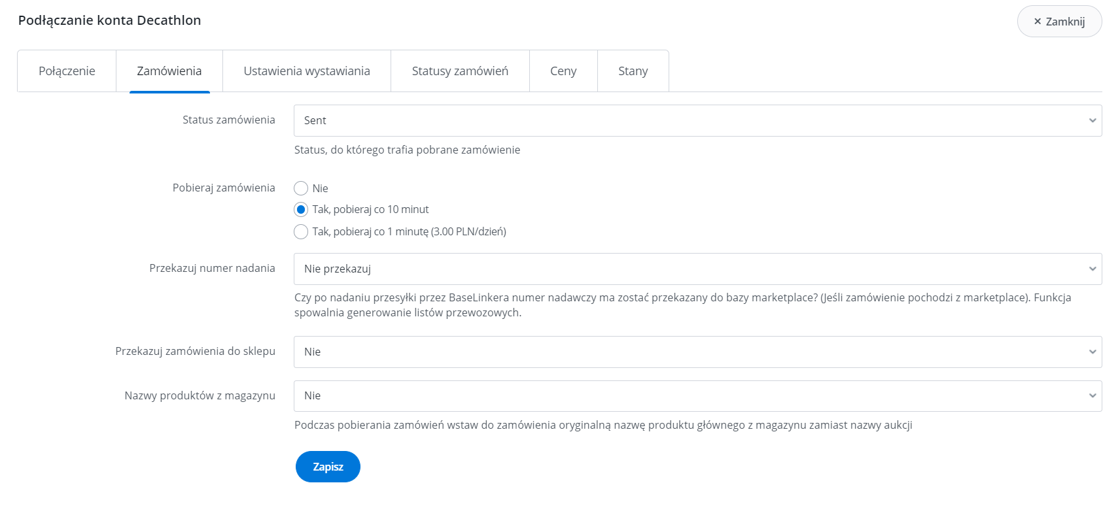
Task: Close the dialog with Zamknij button
Action: 1059,22
